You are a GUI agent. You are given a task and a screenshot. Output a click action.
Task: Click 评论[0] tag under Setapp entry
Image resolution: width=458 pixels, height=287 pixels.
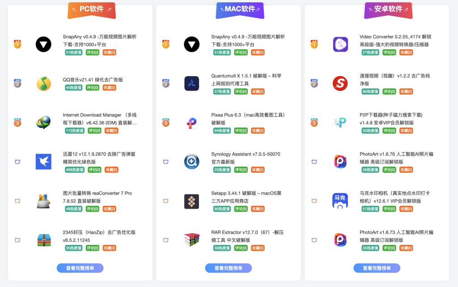tap(241, 209)
